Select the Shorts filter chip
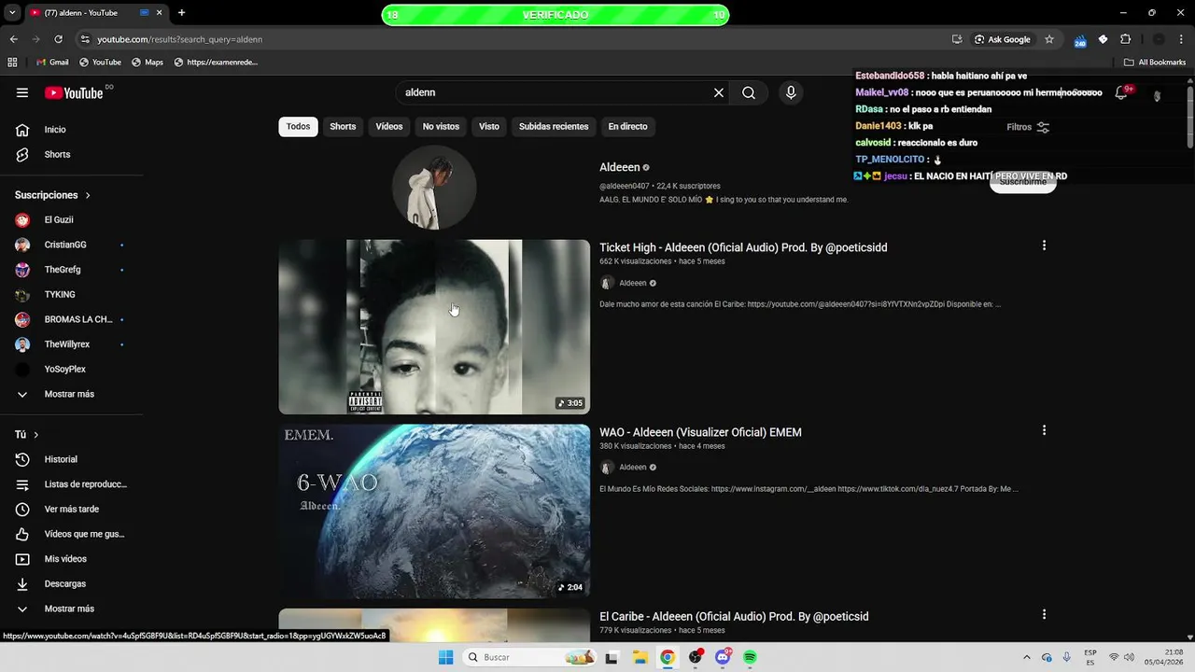This screenshot has width=1195, height=672. [343, 127]
